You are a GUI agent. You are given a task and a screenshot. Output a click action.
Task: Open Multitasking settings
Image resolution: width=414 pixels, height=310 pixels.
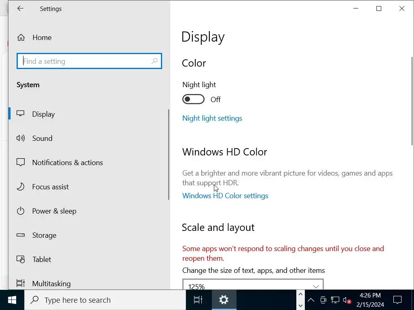(89, 284)
